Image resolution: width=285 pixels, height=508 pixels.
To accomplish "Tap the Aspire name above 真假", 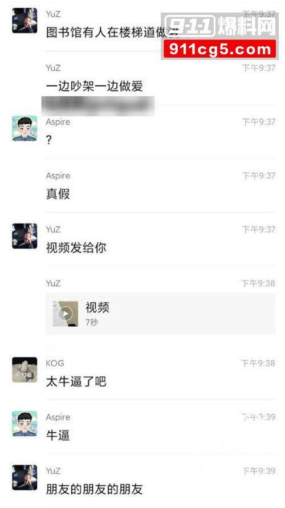I will pyautogui.click(x=58, y=176).
